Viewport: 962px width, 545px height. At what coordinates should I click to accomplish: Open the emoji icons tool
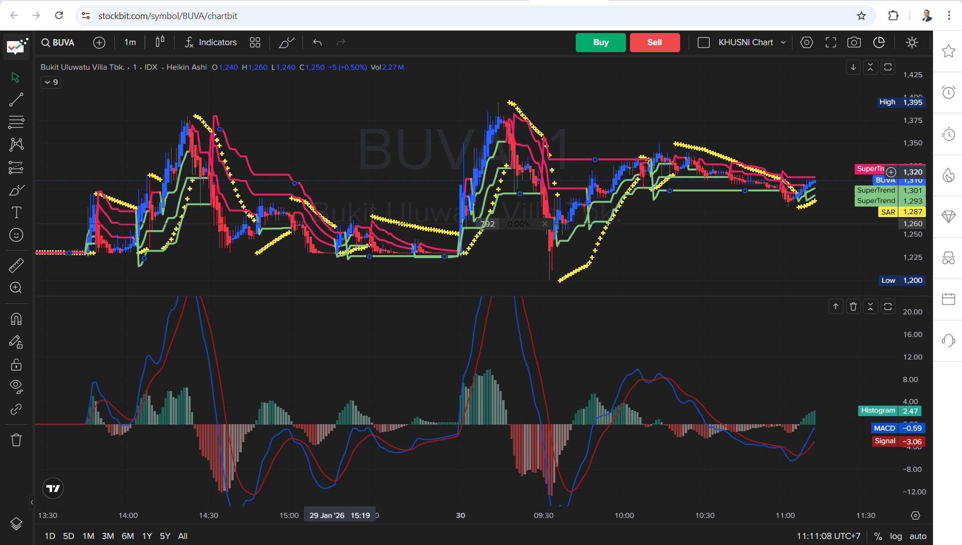(x=16, y=235)
